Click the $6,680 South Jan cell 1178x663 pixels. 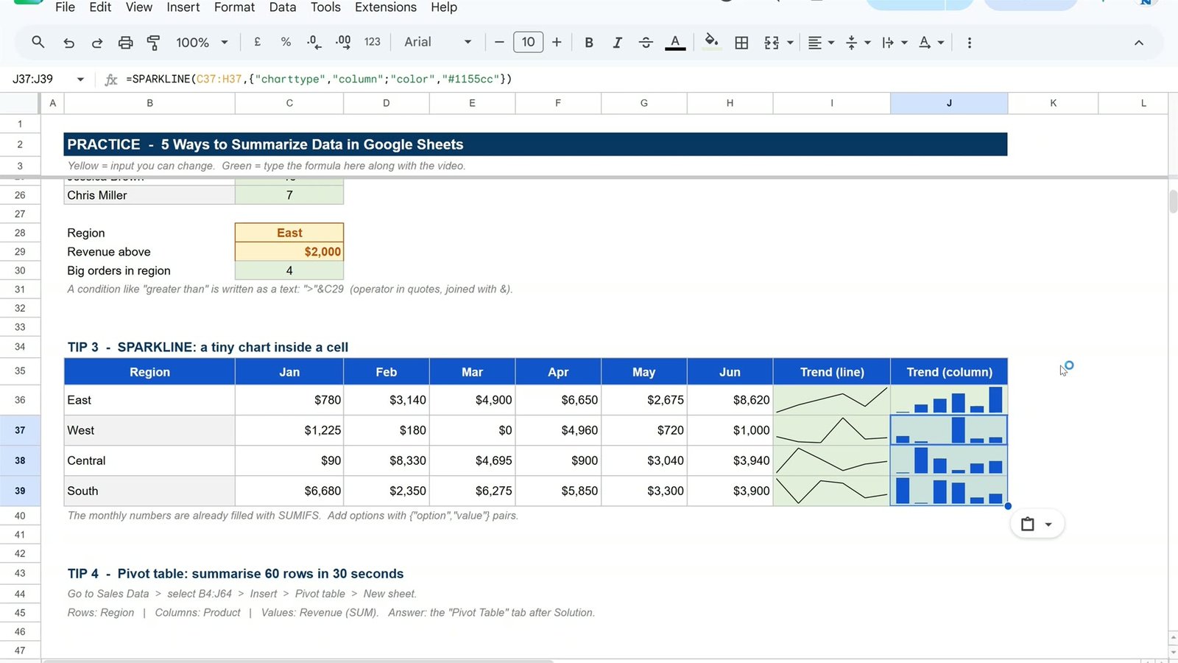pyautogui.click(x=289, y=491)
